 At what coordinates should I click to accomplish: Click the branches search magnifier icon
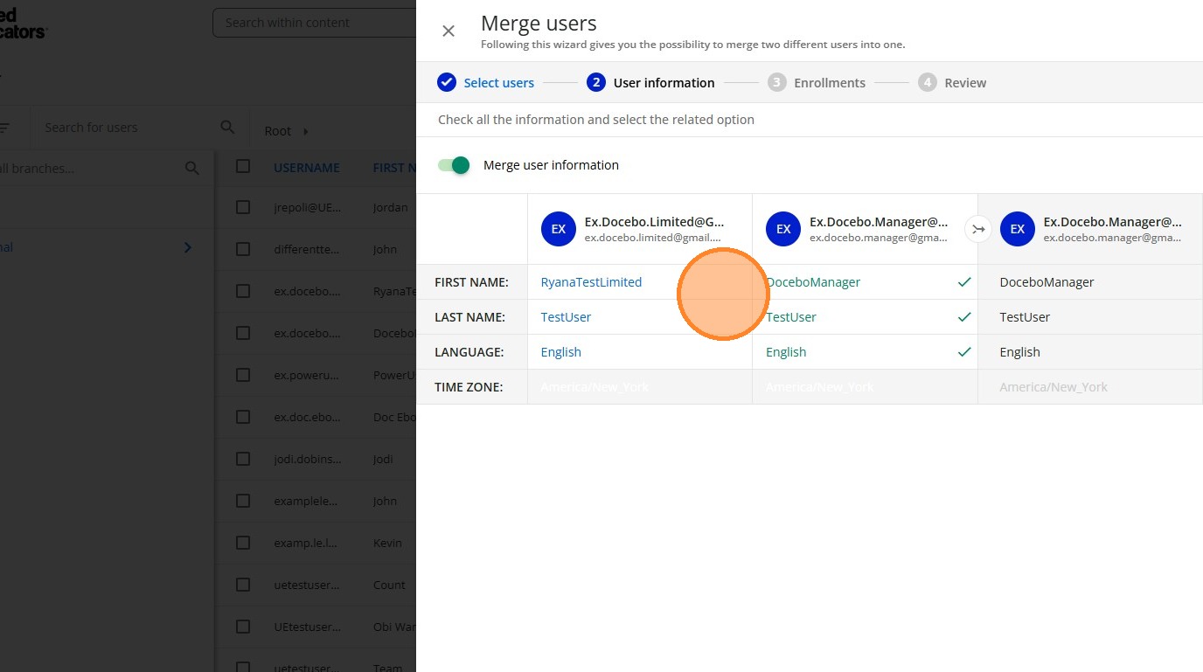192,169
